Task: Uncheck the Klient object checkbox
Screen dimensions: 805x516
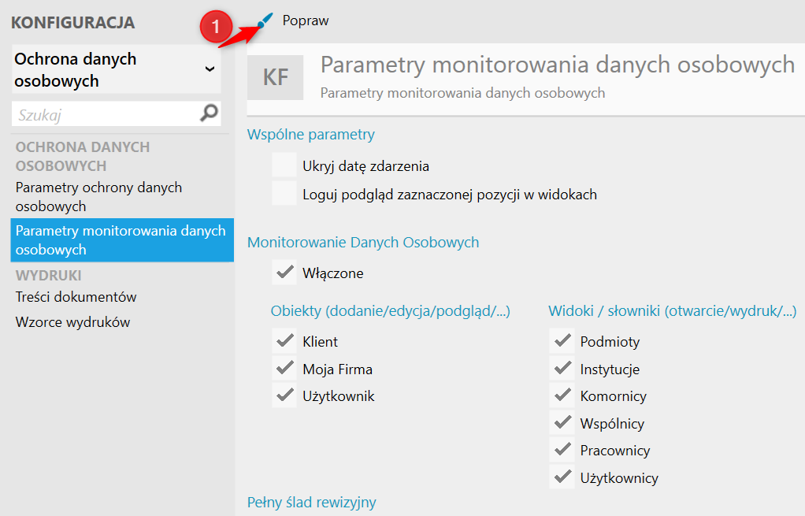Action: [x=284, y=342]
